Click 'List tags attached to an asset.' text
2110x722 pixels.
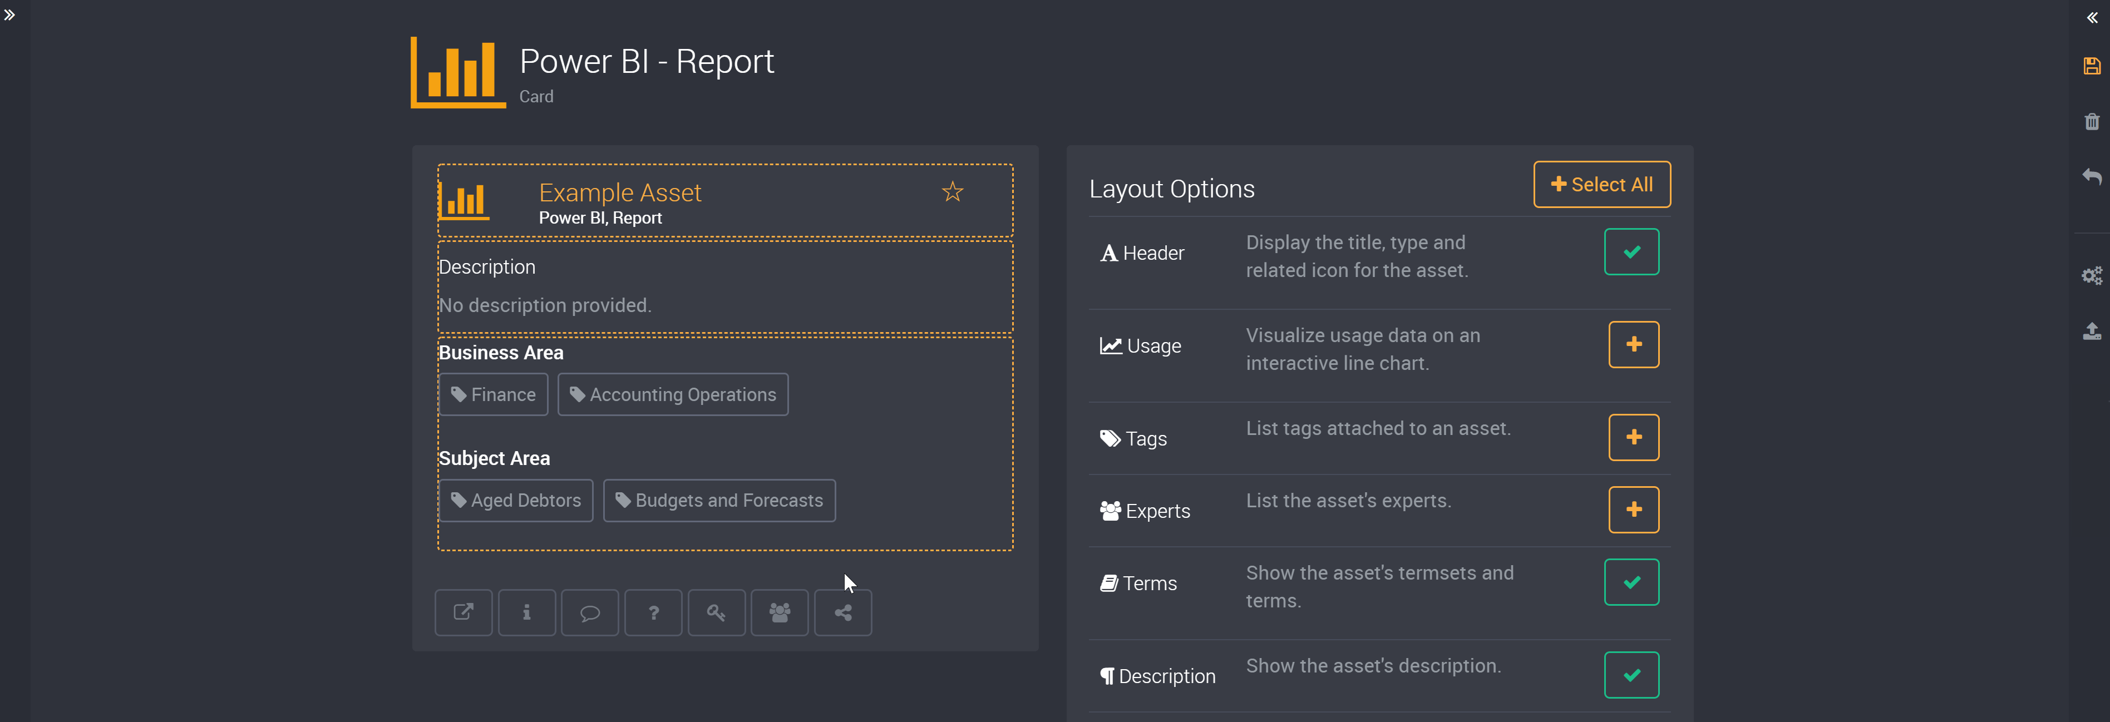(1378, 428)
